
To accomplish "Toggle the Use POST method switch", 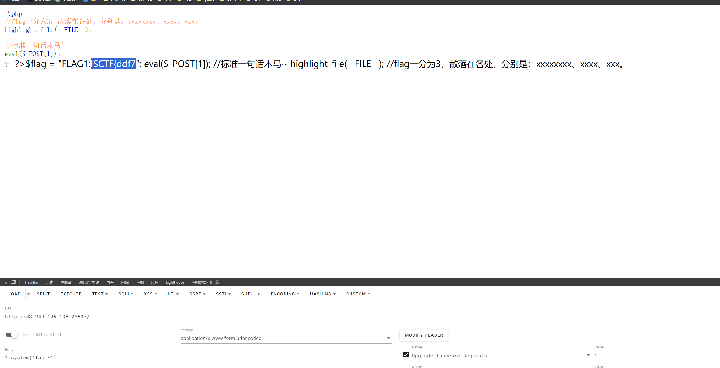I will [x=11, y=335].
